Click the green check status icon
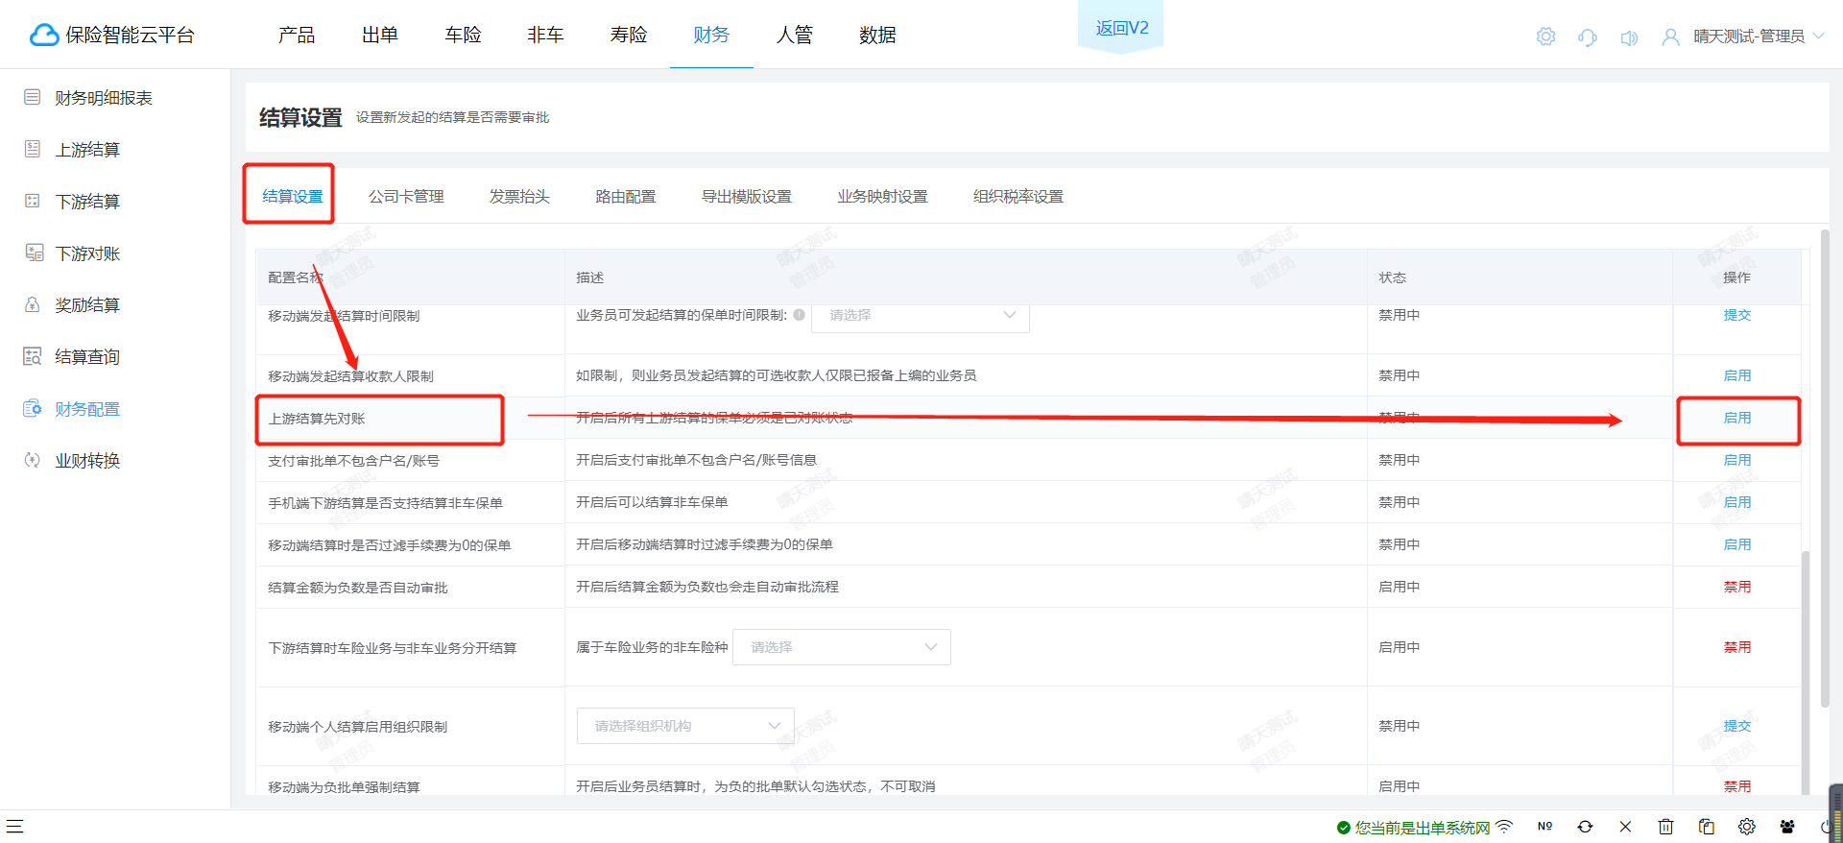The height and width of the screenshot is (843, 1843). click(x=1343, y=828)
